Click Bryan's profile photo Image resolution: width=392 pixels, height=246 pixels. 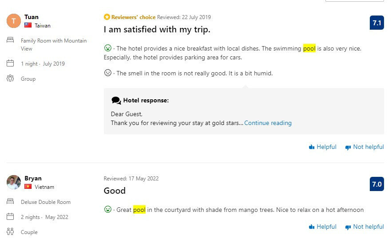[x=14, y=182]
